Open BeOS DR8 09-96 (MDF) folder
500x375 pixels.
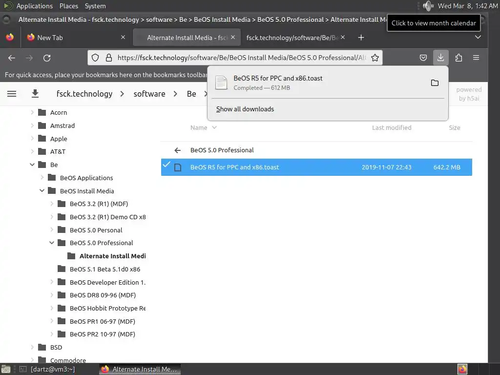(x=103, y=295)
